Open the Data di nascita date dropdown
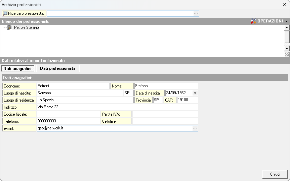Image resolution: width=290 pixels, height=181 pixels. tap(195, 93)
